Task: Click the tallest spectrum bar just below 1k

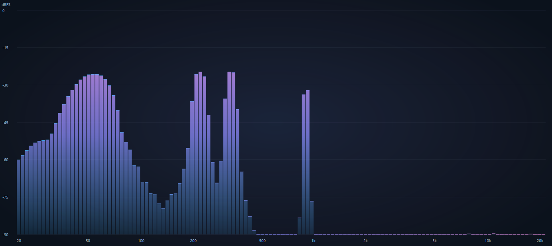Action: (x=308, y=162)
